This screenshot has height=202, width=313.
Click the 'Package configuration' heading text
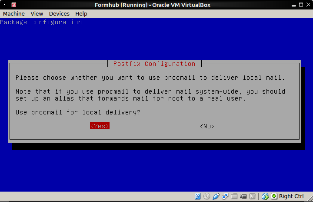click(41, 22)
